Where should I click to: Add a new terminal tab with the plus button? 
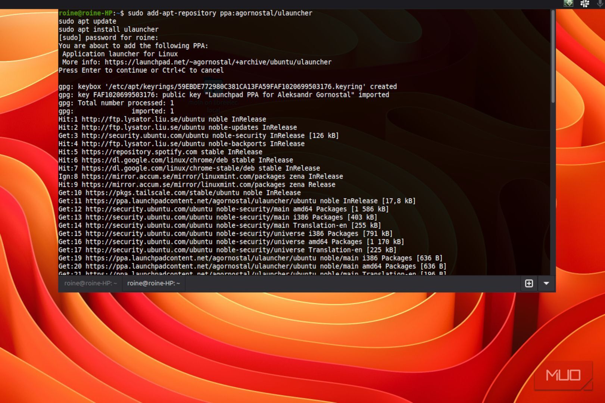(x=529, y=283)
